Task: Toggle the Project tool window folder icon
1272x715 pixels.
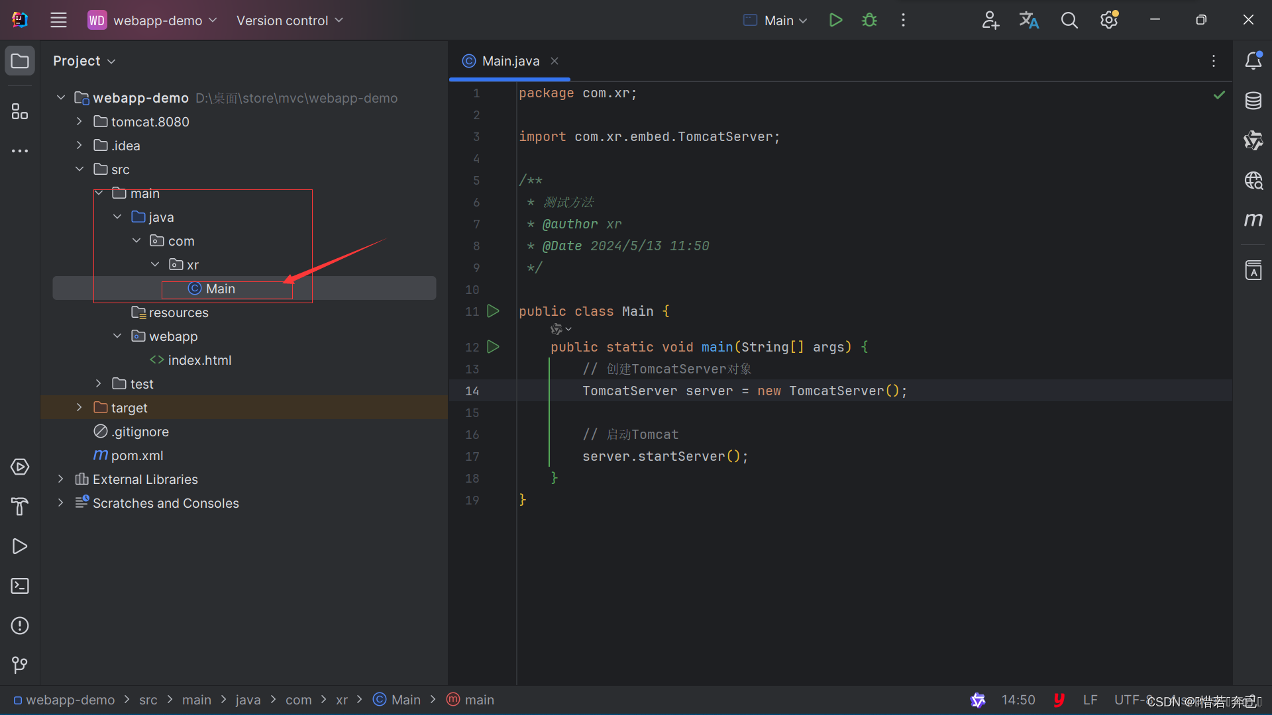Action: 20,61
